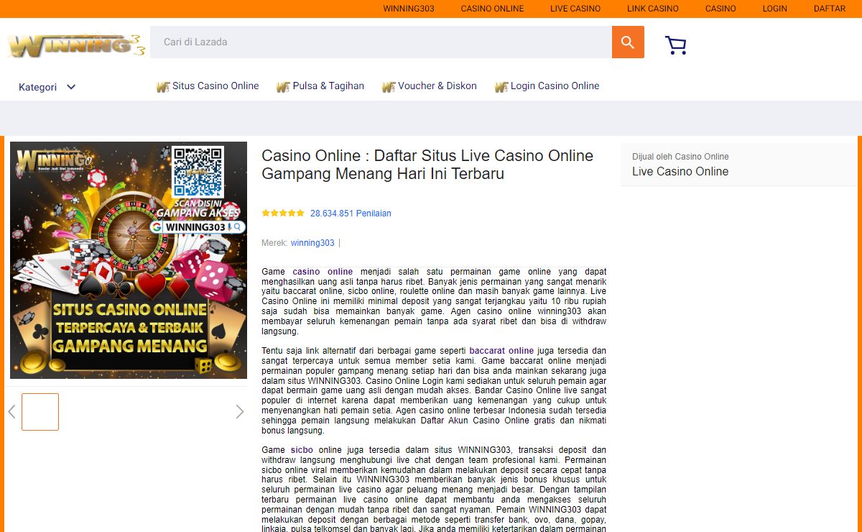Expand the Kategori dropdown chevron
862x532 pixels.
[x=71, y=87]
